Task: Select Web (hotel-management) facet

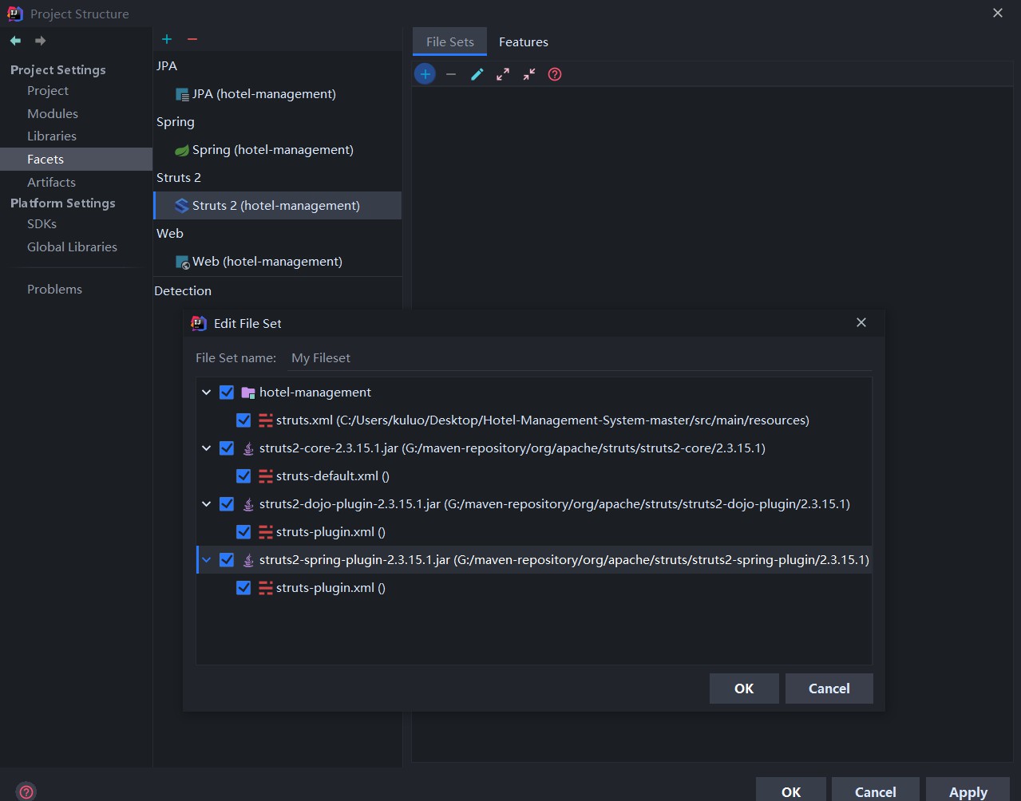Action: (x=277, y=262)
